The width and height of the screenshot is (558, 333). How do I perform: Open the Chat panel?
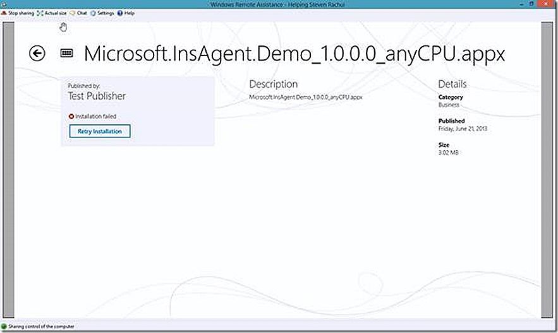[x=78, y=13]
